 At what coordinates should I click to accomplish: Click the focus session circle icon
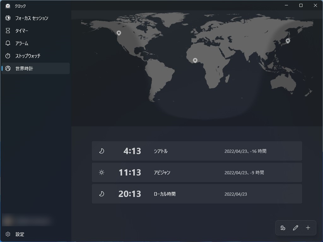(x=8, y=18)
